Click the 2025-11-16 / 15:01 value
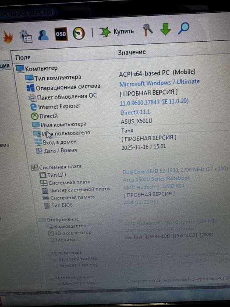 point(144,147)
